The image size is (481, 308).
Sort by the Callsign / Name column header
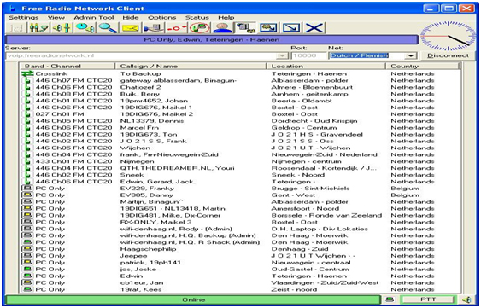click(191, 67)
